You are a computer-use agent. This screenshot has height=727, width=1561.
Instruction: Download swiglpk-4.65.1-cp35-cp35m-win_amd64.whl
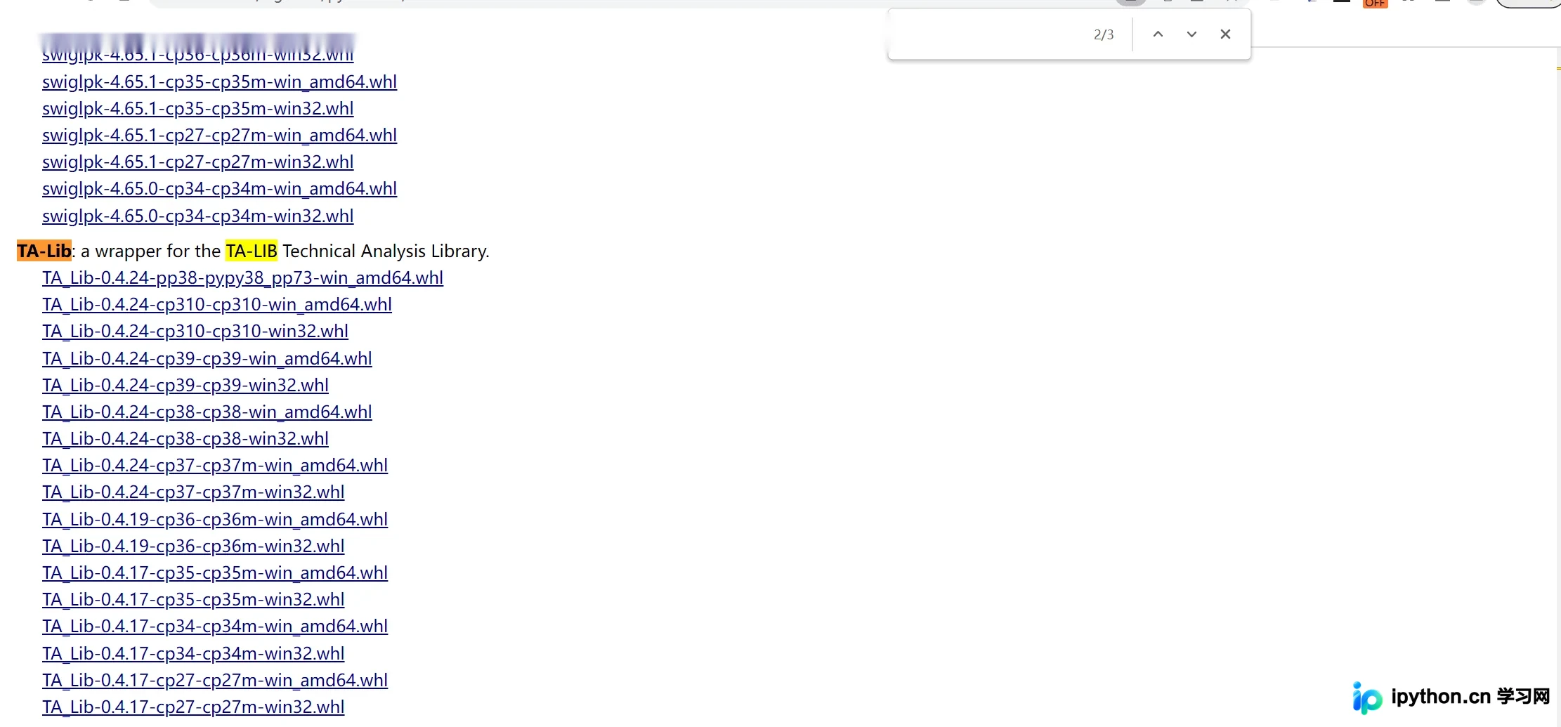(219, 81)
